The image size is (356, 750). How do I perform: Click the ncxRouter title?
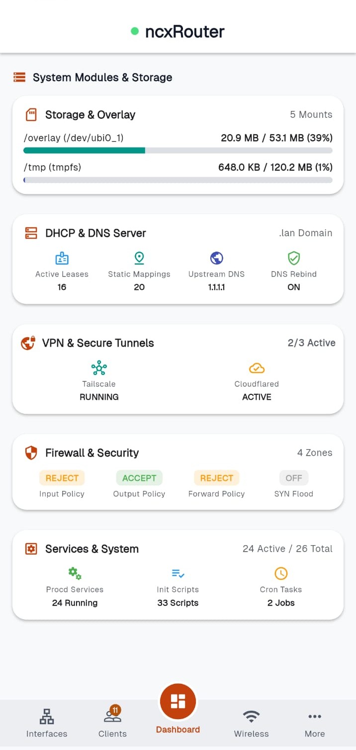coord(184,32)
